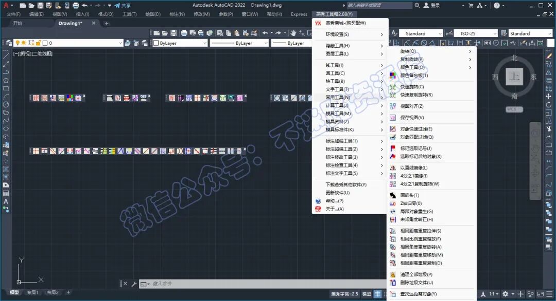
Task: Choose 未知角度转正(H) entry
Action: (431, 220)
